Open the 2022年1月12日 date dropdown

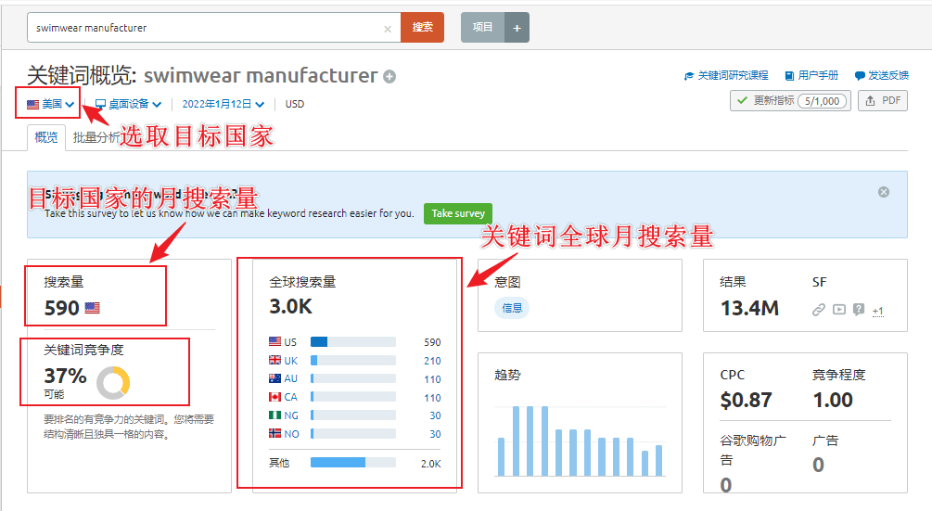pos(223,105)
